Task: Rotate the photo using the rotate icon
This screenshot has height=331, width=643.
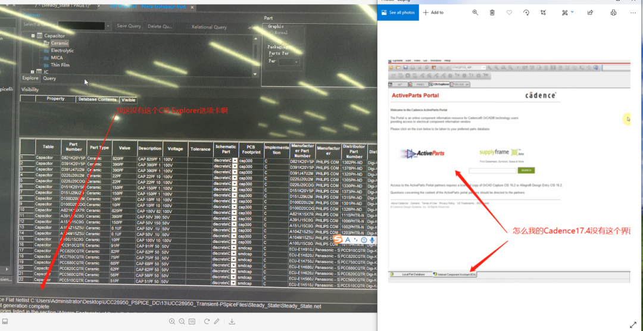Action: [x=526, y=13]
